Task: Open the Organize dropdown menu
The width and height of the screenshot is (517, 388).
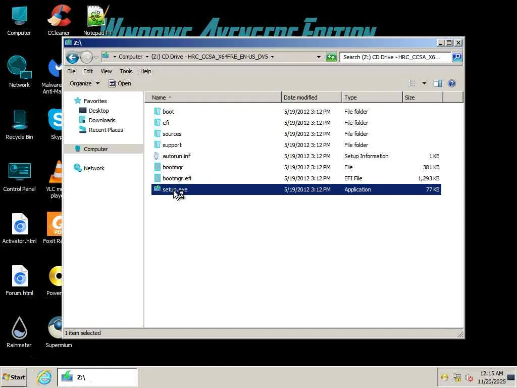Action: (84, 83)
